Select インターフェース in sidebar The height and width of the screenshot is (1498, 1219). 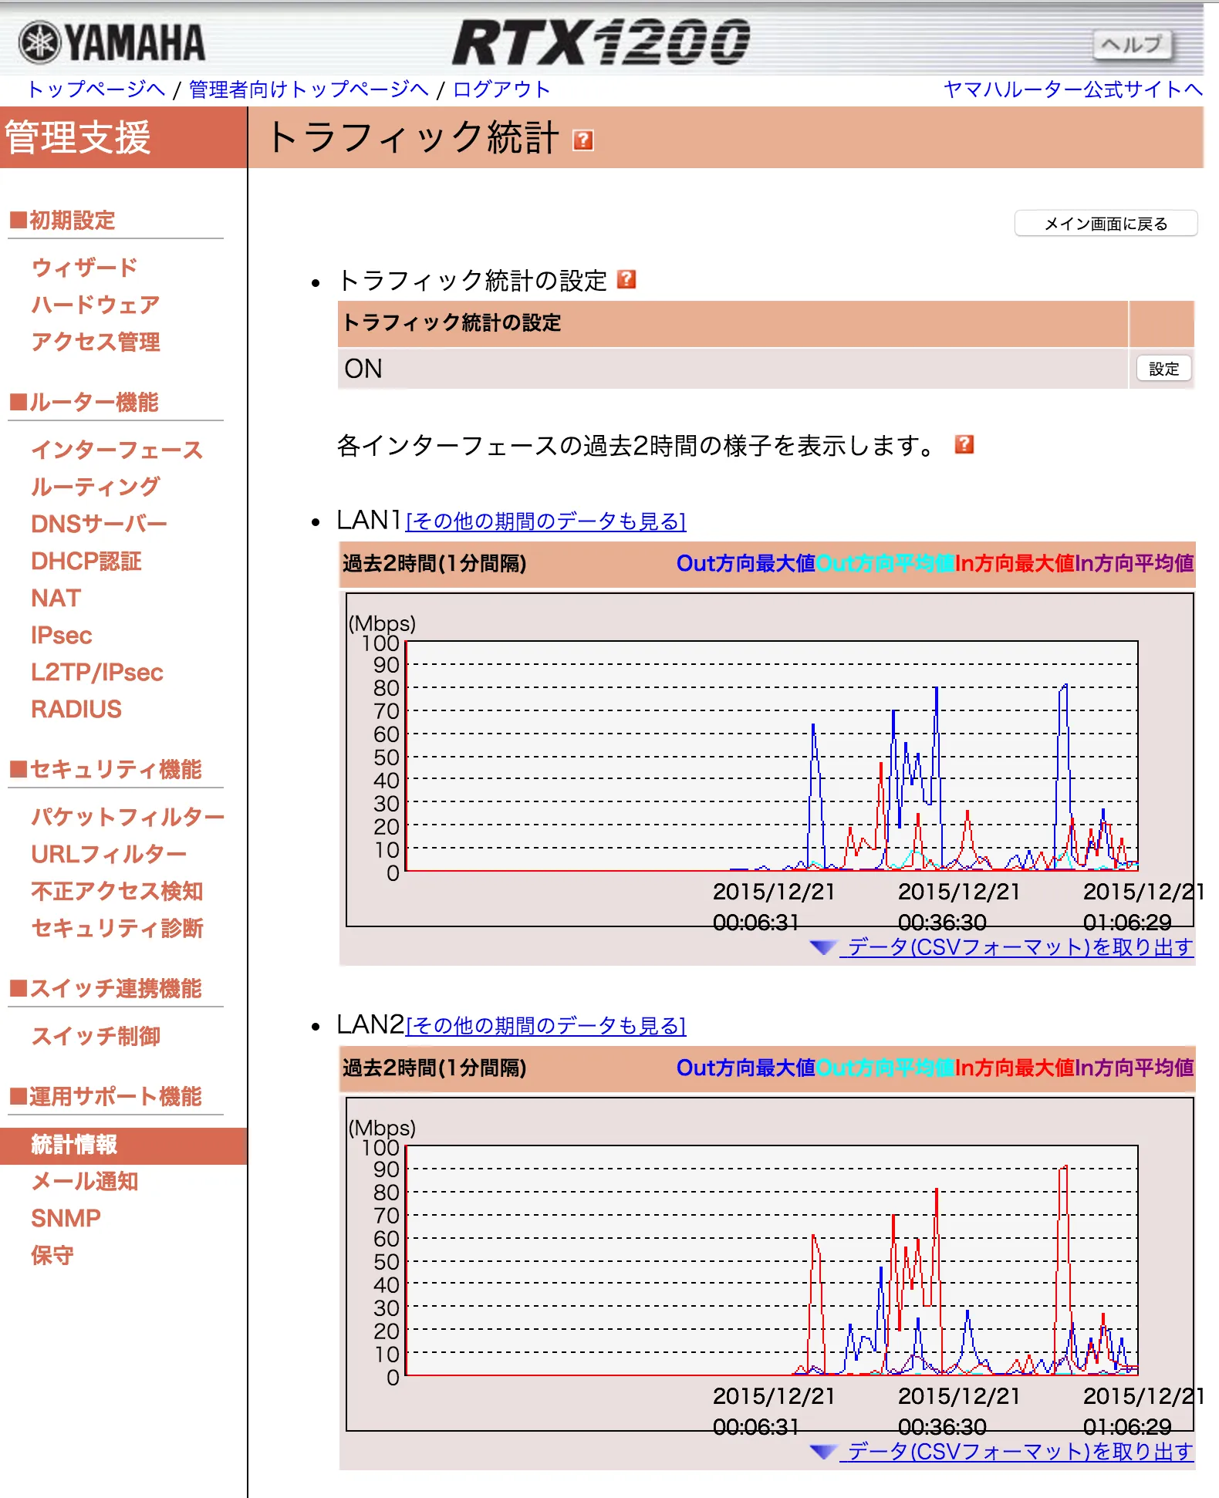(x=117, y=450)
